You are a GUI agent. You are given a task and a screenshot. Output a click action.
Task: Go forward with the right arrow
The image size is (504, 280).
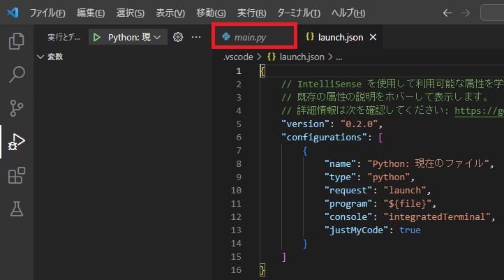coord(466,13)
